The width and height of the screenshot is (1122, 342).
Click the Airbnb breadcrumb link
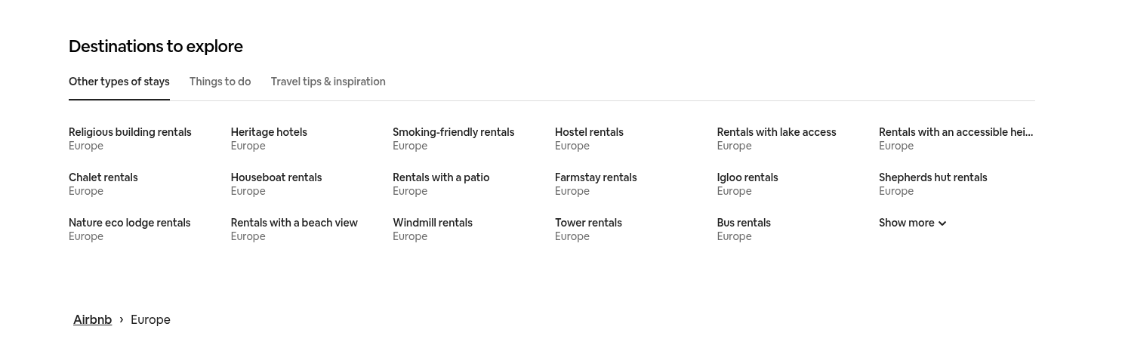click(92, 319)
